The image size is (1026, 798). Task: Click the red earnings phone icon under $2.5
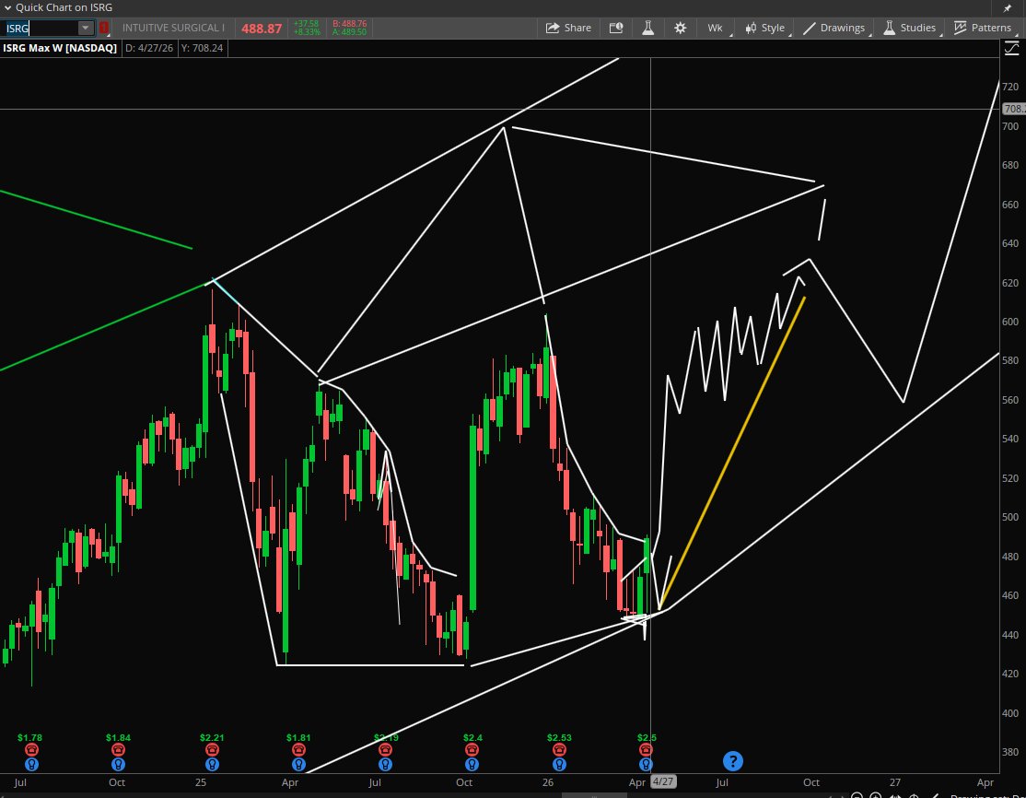tap(646, 749)
